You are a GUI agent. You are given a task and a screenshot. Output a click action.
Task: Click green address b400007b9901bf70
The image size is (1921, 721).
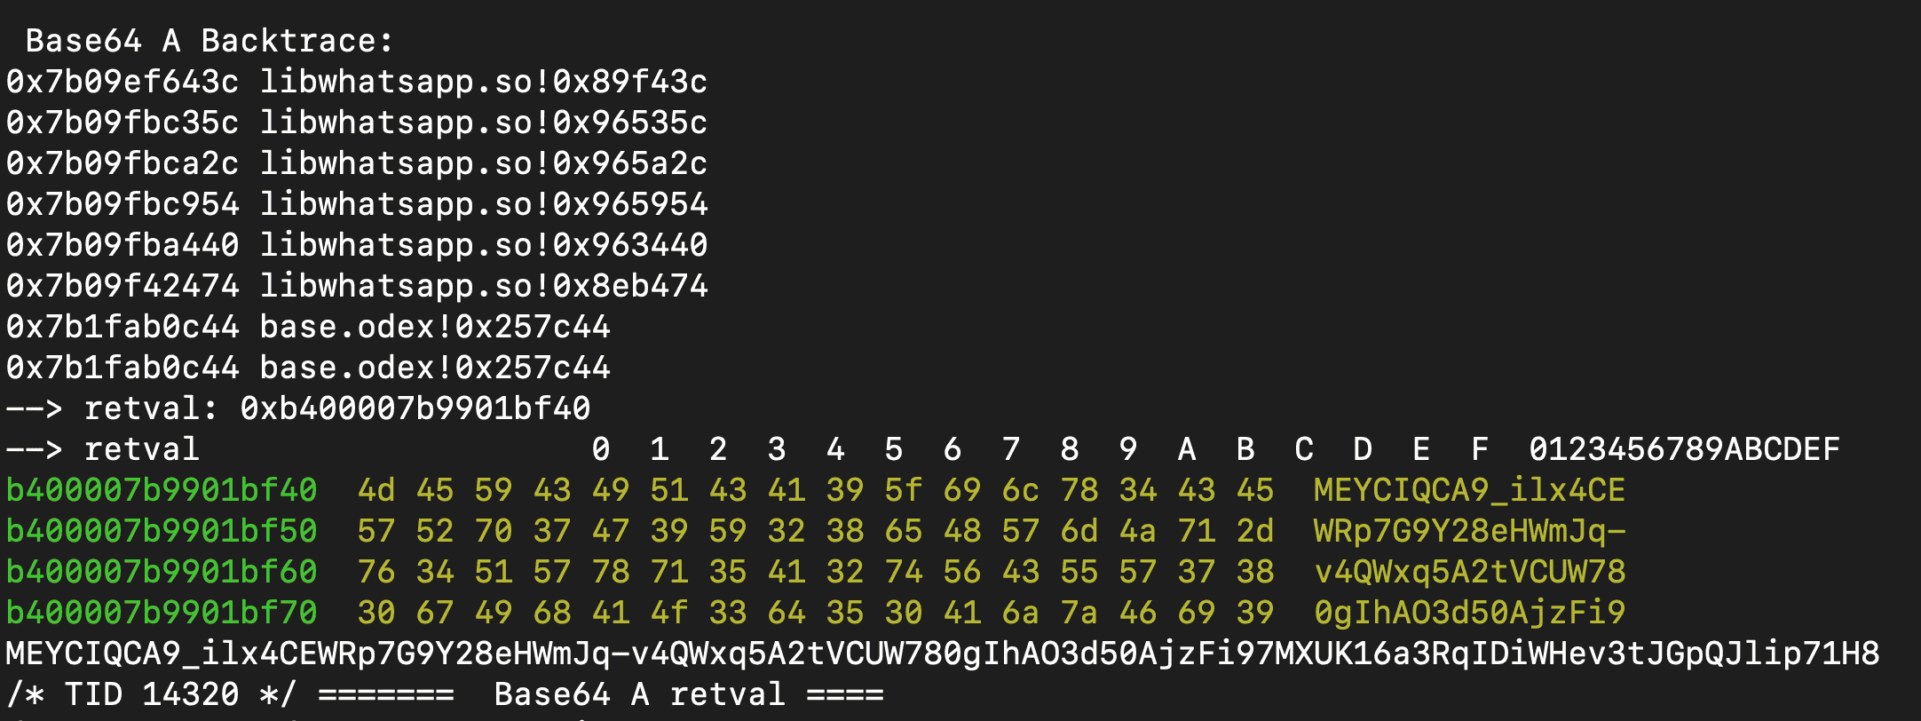point(162,613)
